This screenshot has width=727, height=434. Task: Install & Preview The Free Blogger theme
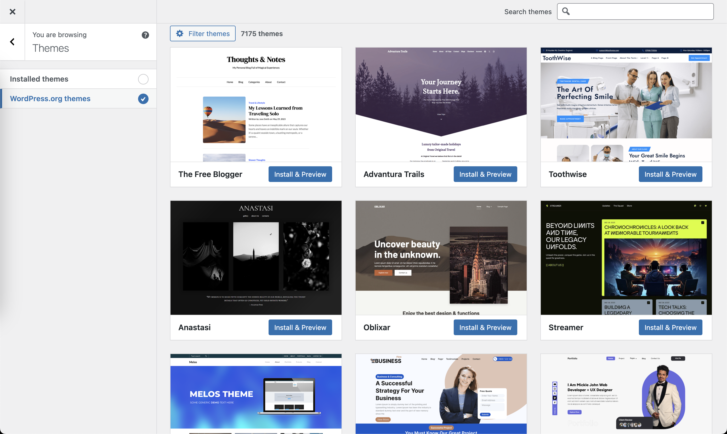(x=300, y=174)
